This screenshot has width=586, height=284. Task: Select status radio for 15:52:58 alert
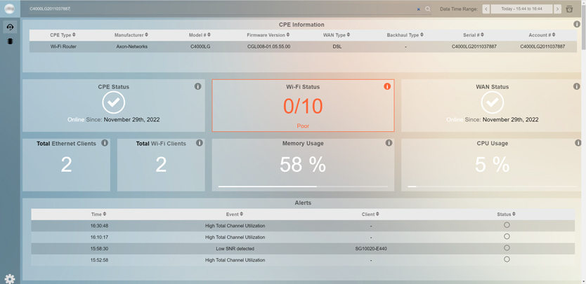click(x=507, y=259)
